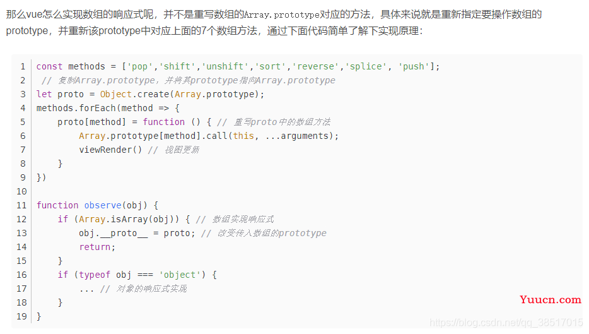Click the 'function' keyword on line 5
The image size is (589, 334).
point(164,122)
